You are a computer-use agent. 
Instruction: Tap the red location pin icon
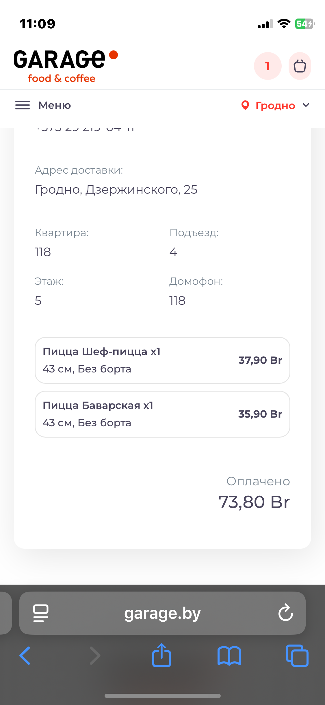[245, 105]
